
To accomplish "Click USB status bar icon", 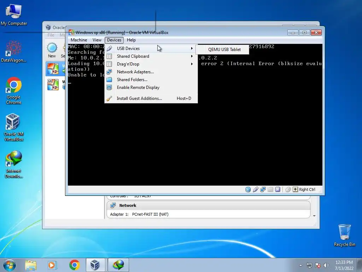I will (255, 189).
